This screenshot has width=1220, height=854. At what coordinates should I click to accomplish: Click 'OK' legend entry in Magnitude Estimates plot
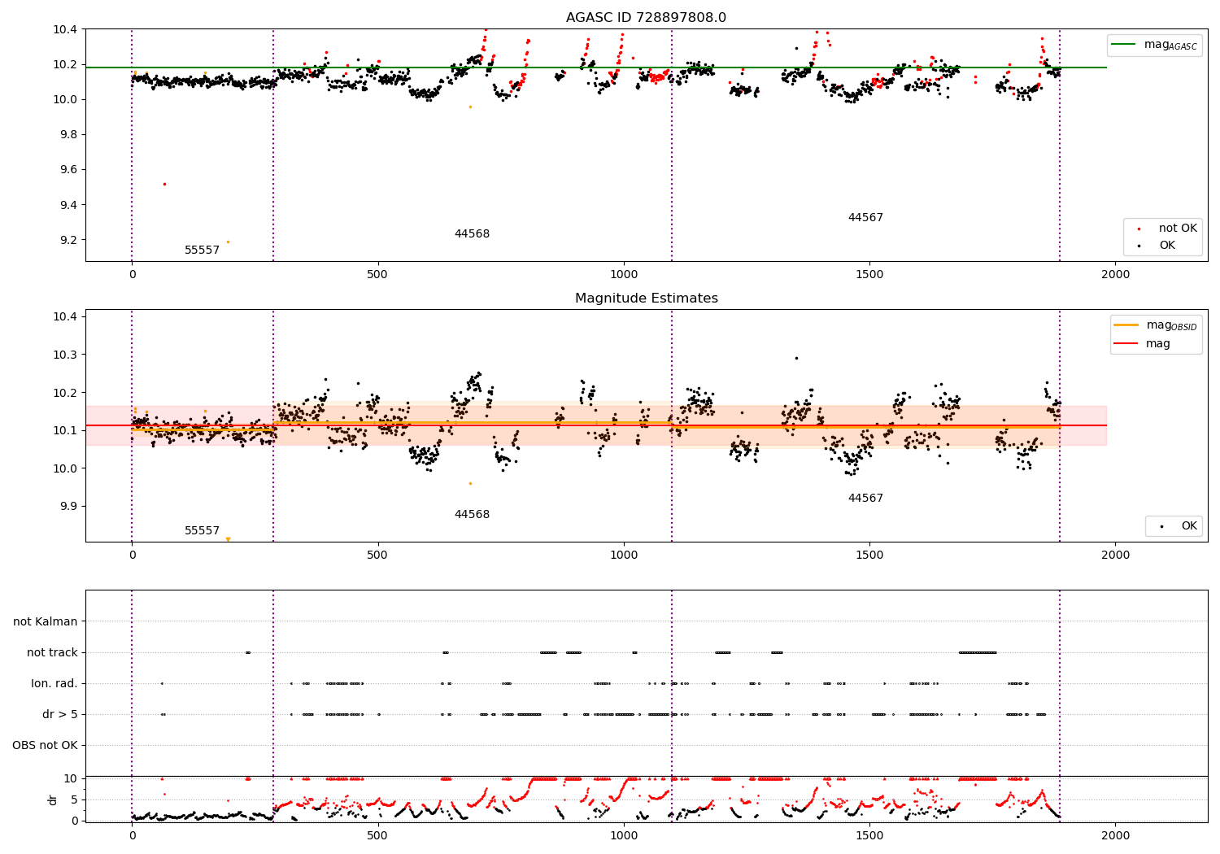point(1179,526)
